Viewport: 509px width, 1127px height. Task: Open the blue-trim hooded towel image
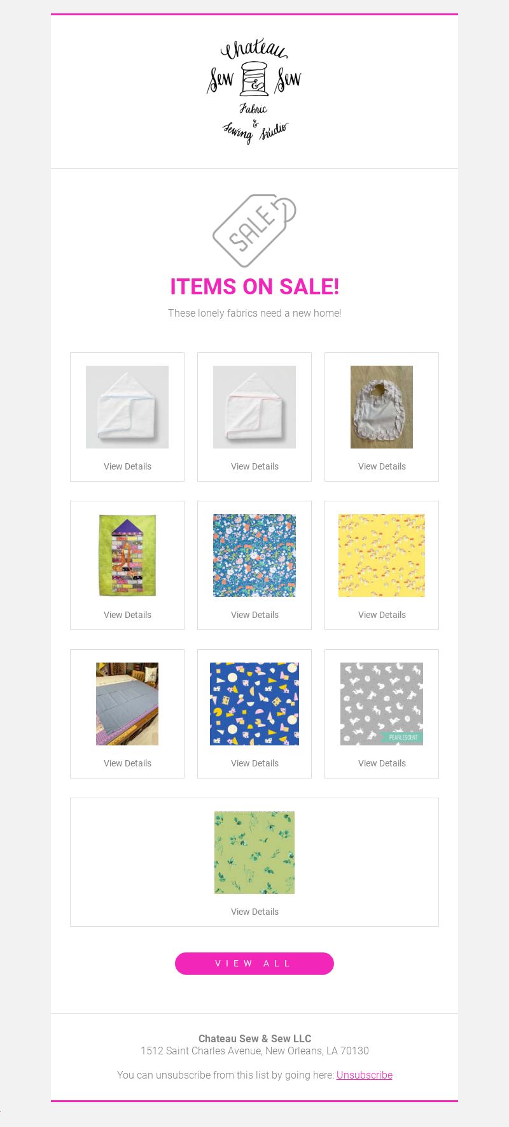[x=127, y=407]
